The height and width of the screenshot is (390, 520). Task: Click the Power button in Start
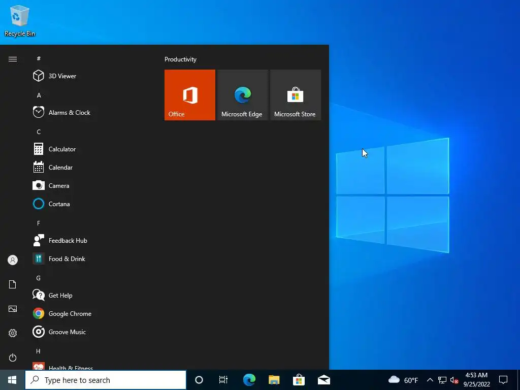pos(13,357)
